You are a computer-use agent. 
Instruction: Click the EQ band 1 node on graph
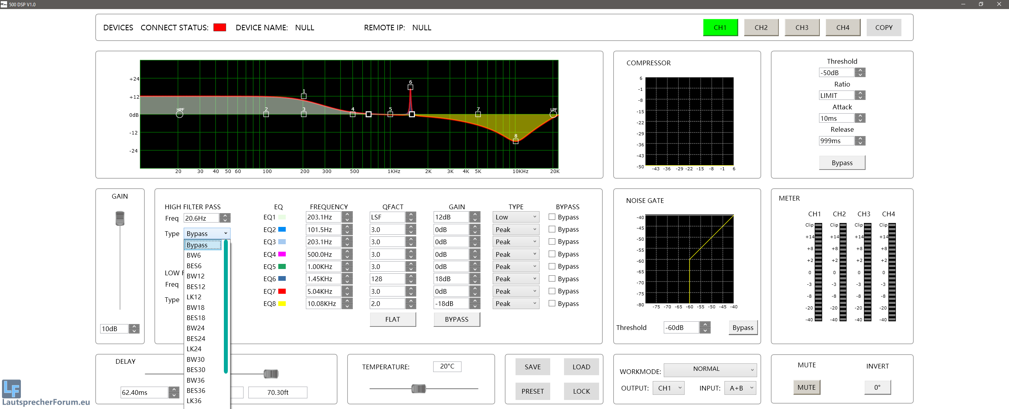(x=304, y=96)
